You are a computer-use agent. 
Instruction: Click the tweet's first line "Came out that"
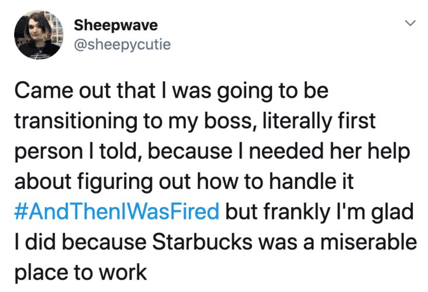(85, 91)
